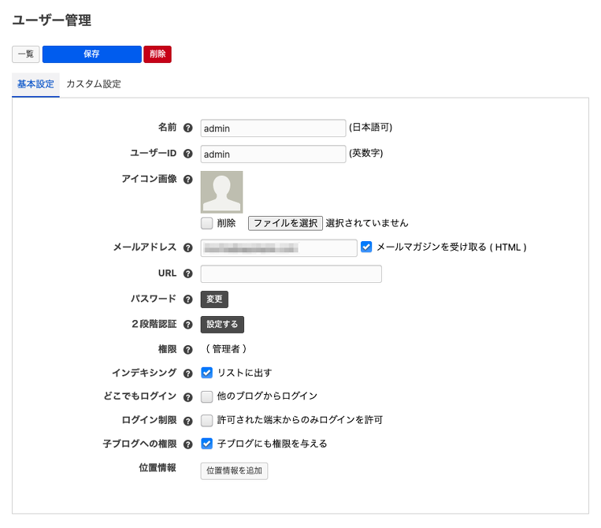Click into the empty URL input field
This screenshot has height=528, width=601.
(x=291, y=273)
